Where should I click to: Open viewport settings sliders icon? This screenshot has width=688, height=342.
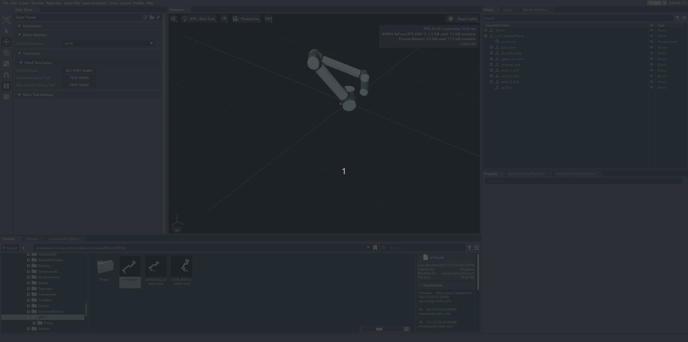173,19
